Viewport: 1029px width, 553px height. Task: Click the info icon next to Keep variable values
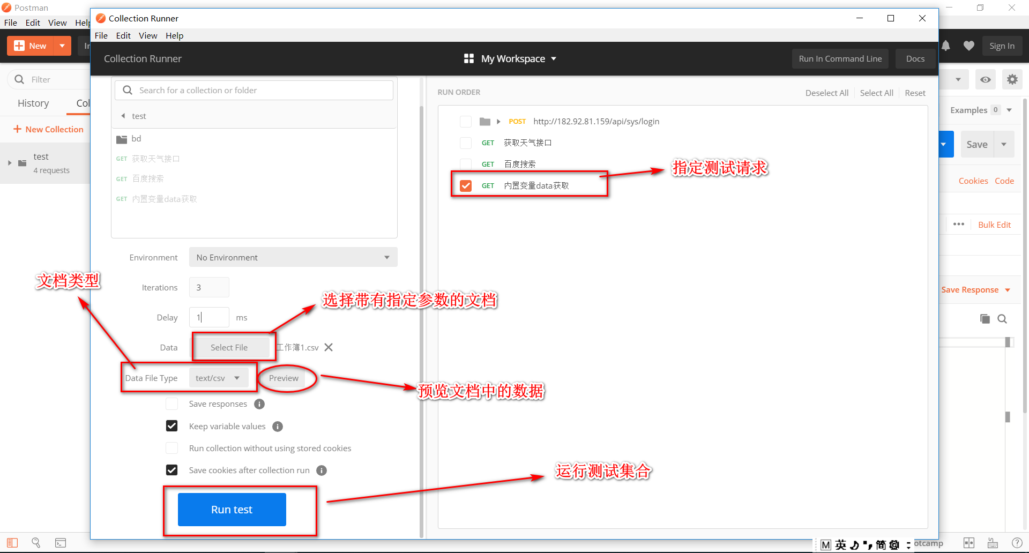tap(278, 427)
